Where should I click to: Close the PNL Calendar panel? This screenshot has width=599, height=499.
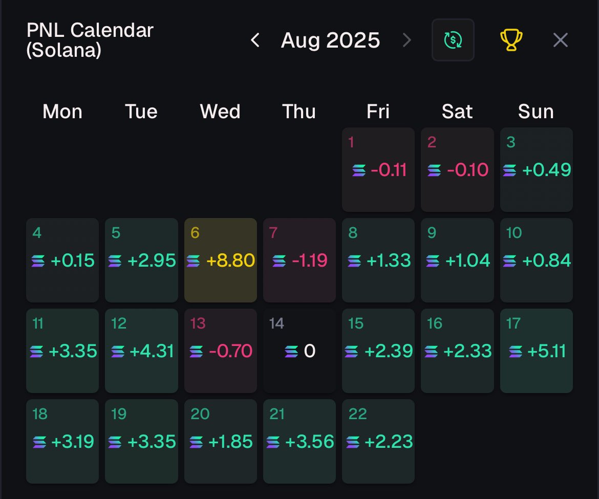point(561,40)
